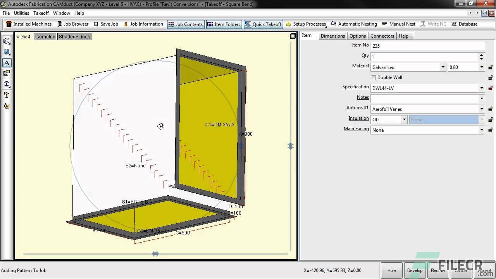Toggle Shaded+Lines display mode

point(74,36)
